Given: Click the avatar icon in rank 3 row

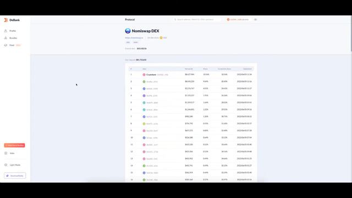Looking at the screenshot, I should coord(144,89).
